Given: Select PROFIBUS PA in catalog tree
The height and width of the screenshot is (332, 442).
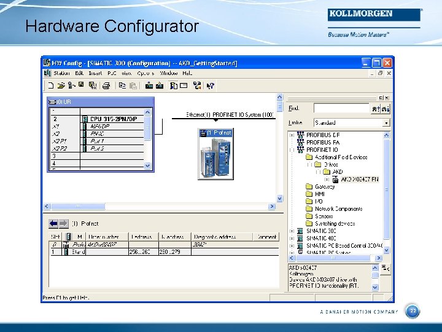Looking at the screenshot, I should 323,142.
